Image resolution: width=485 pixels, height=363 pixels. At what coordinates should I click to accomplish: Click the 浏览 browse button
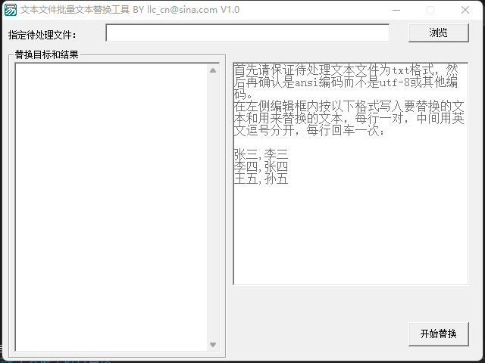pyautogui.click(x=438, y=33)
